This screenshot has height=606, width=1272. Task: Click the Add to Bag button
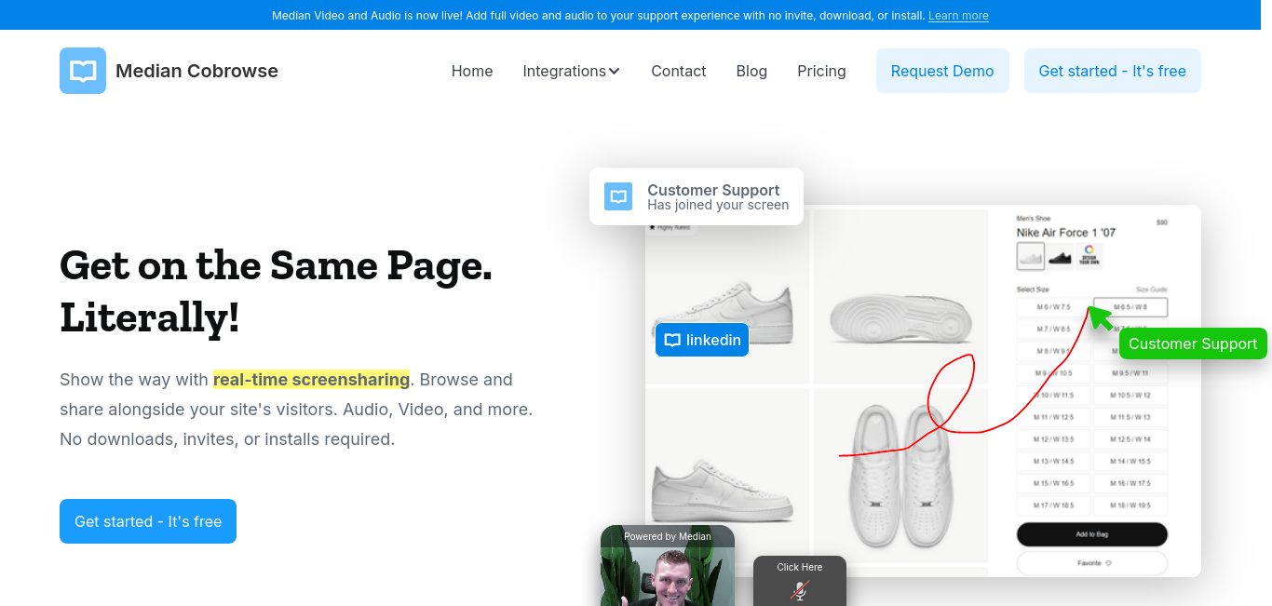click(1091, 534)
